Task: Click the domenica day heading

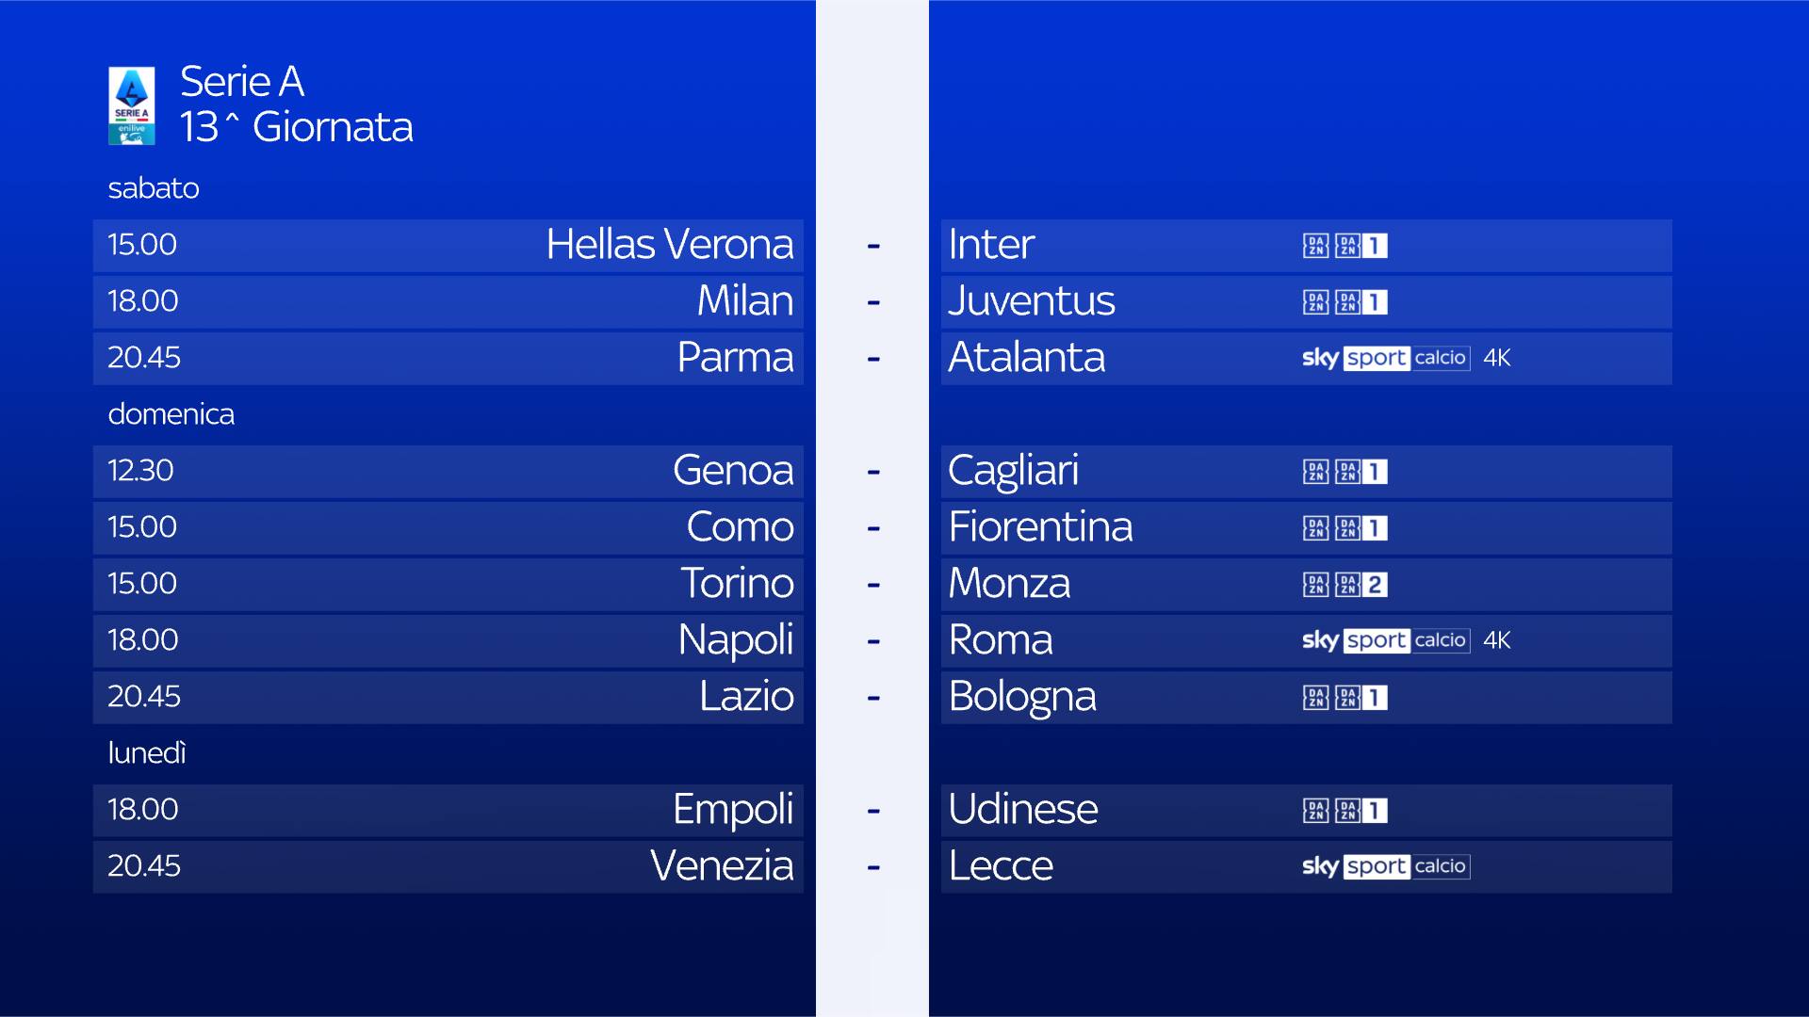Action: [x=171, y=414]
